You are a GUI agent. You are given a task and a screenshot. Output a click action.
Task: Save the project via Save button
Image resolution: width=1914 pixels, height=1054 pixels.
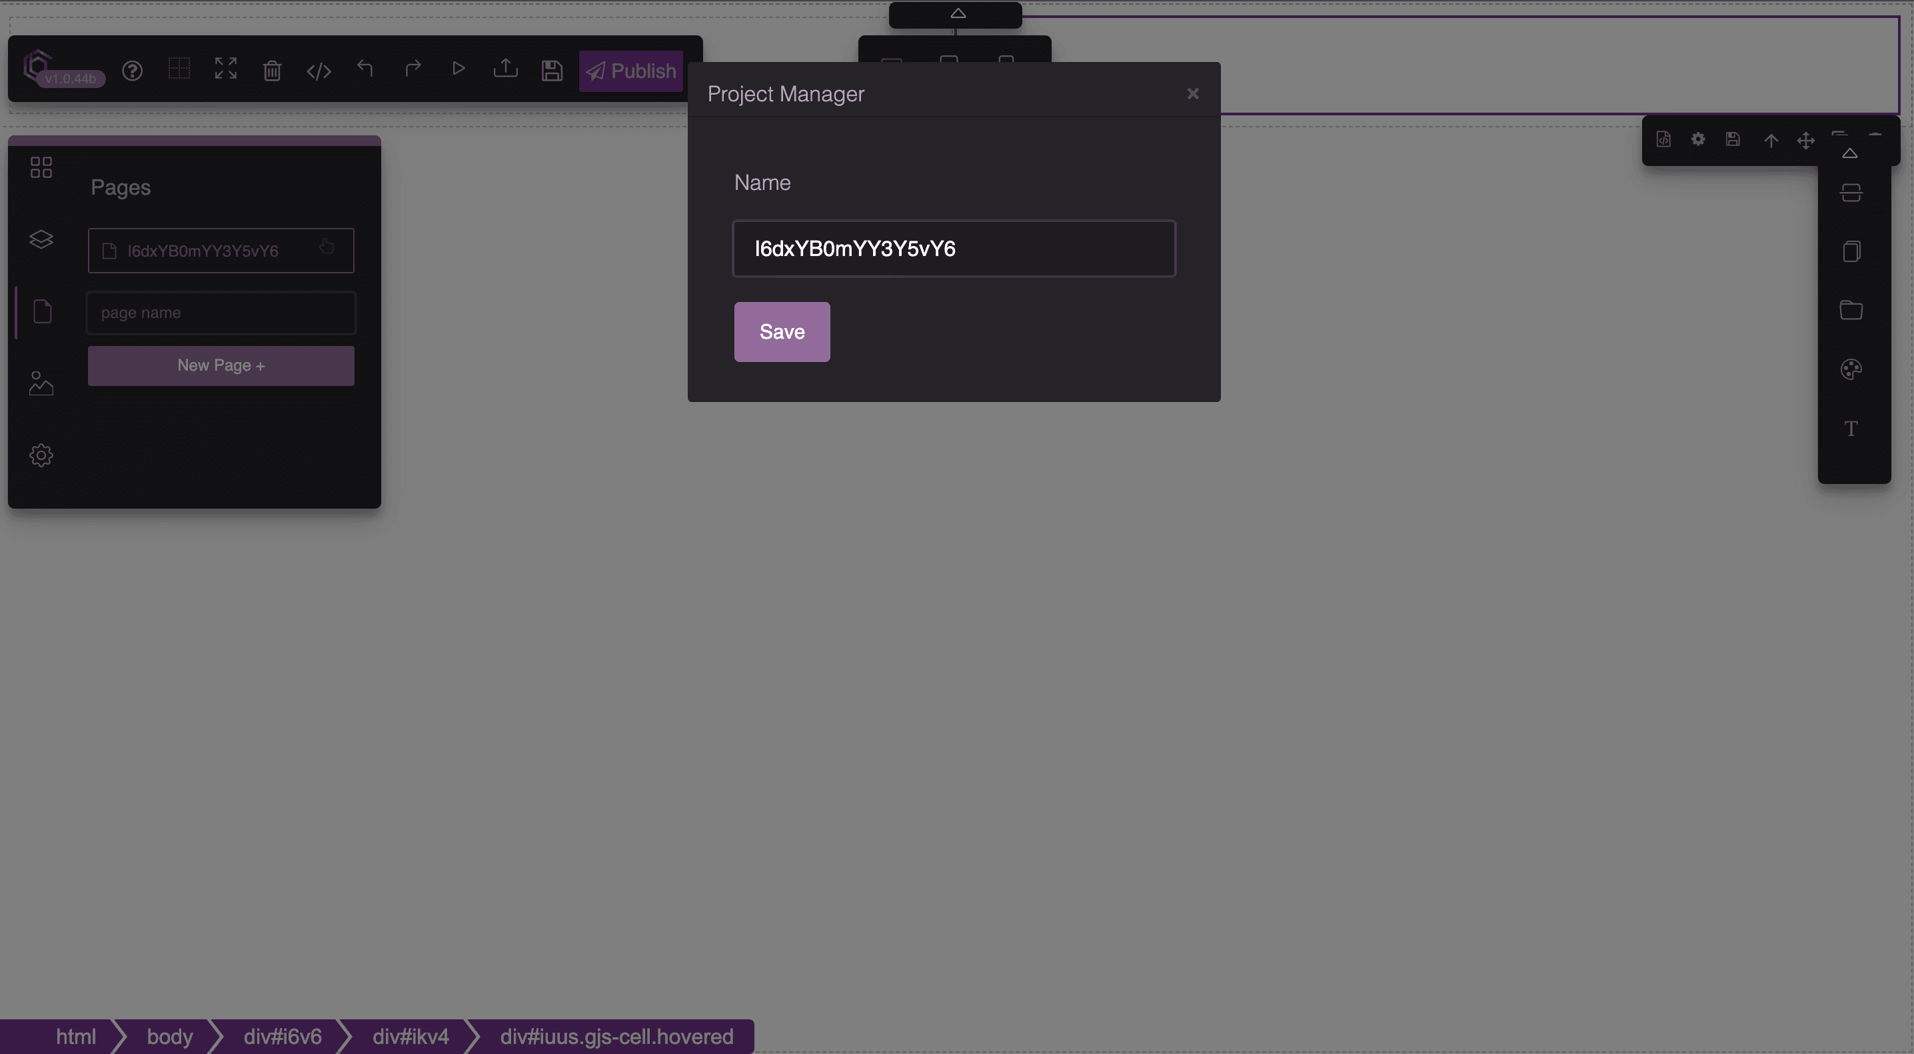tap(781, 331)
